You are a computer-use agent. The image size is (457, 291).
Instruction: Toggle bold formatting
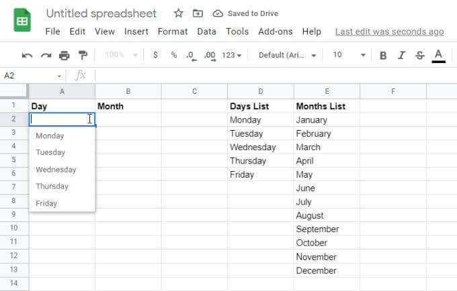point(383,56)
